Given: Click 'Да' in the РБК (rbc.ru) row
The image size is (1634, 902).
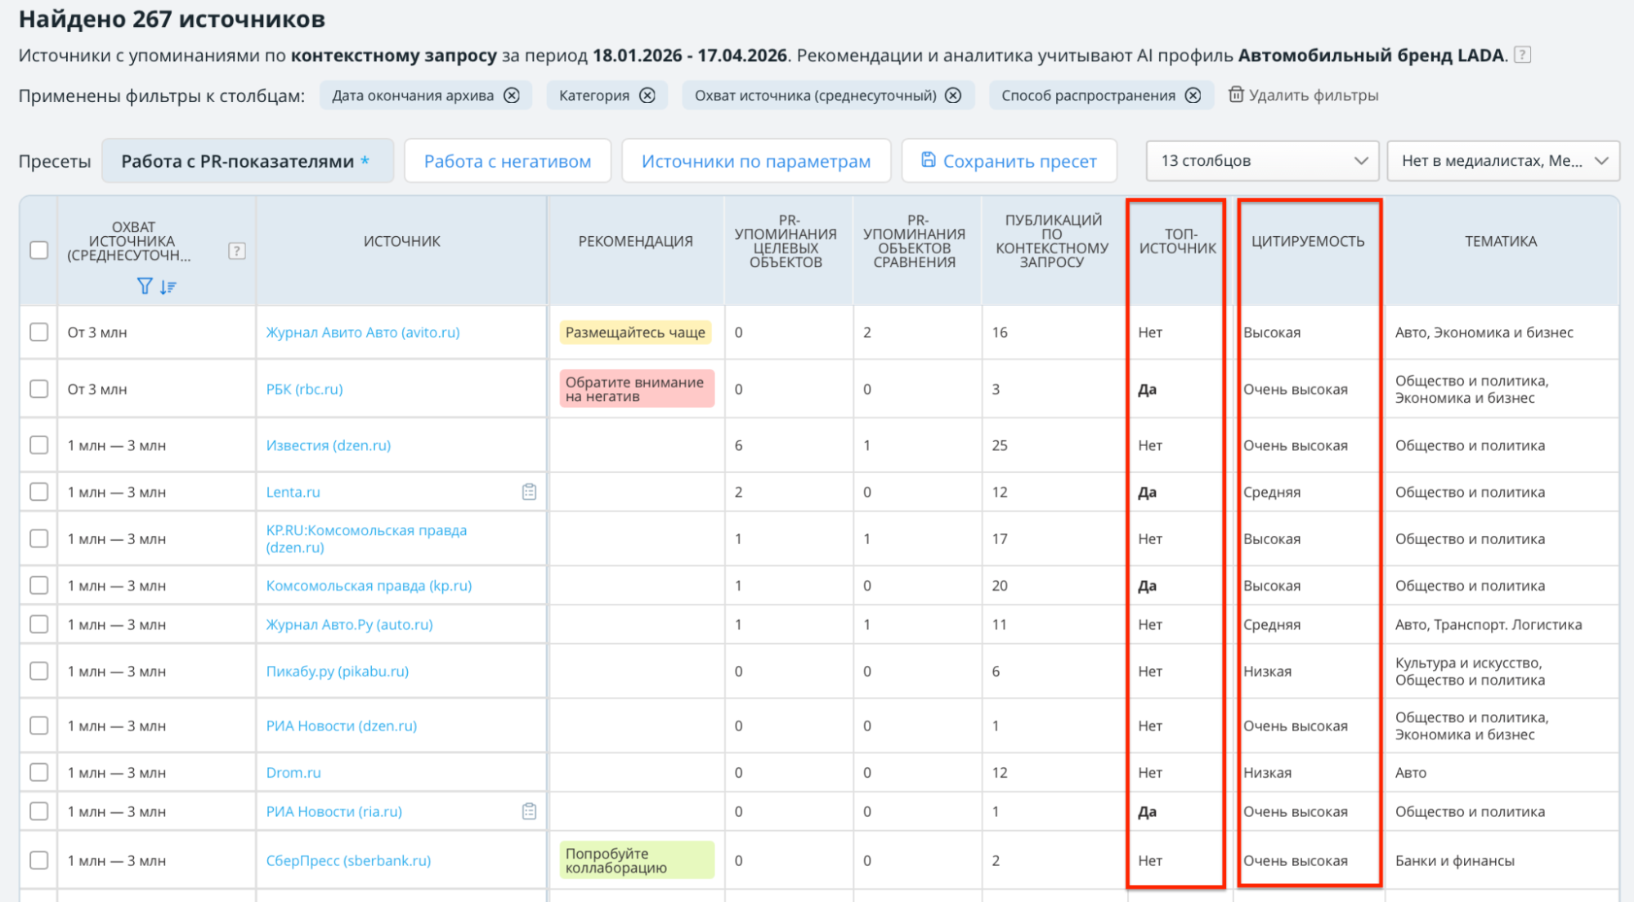Looking at the screenshot, I should (x=1148, y=390).
